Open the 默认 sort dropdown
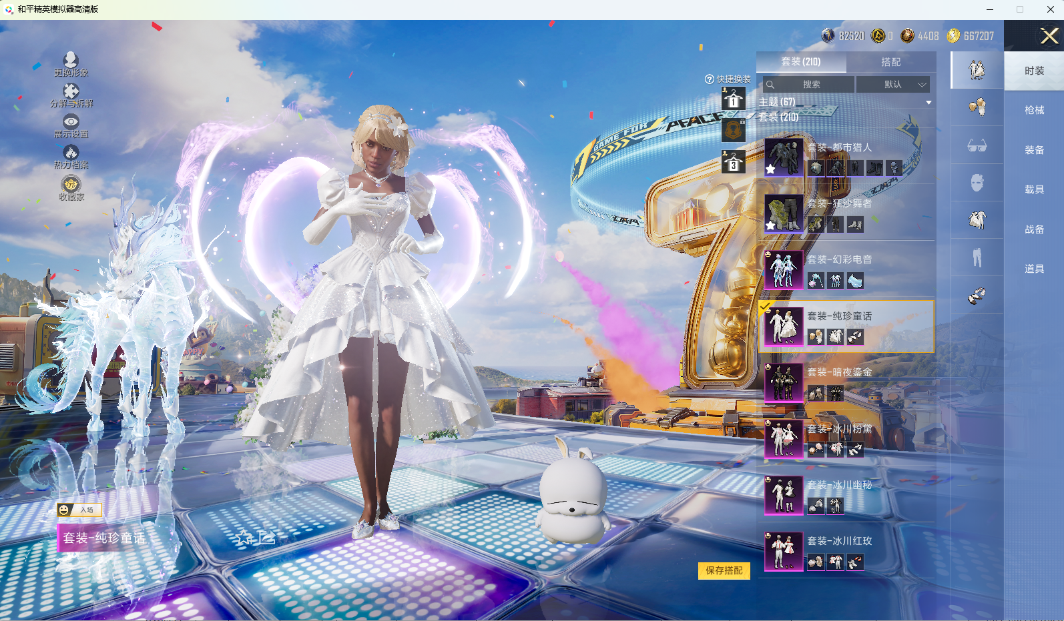 point(893,85)
